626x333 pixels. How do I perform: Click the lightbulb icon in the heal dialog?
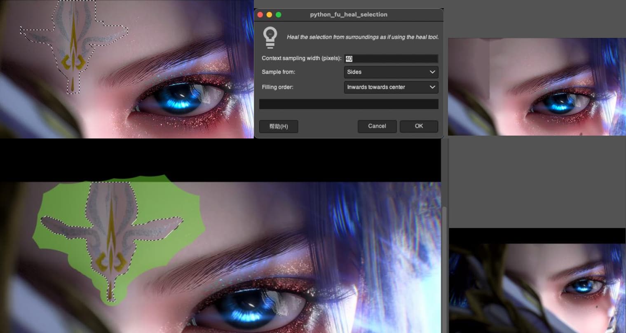[x=270, y=37]
